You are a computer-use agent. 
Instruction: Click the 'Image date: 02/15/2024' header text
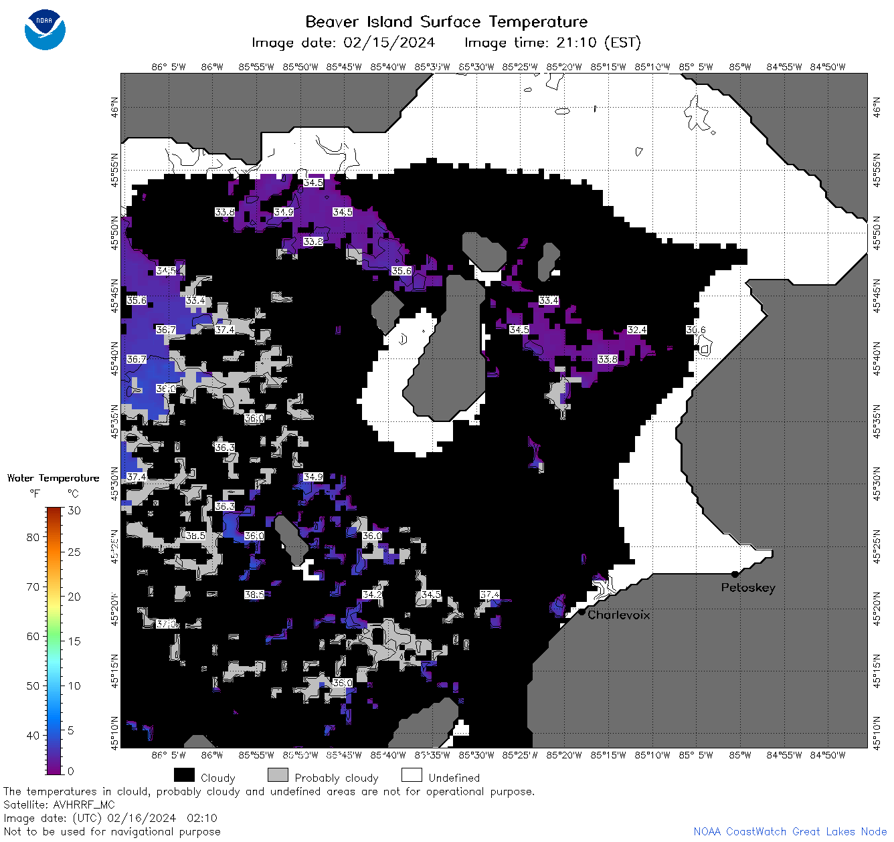tap(343, 43)
